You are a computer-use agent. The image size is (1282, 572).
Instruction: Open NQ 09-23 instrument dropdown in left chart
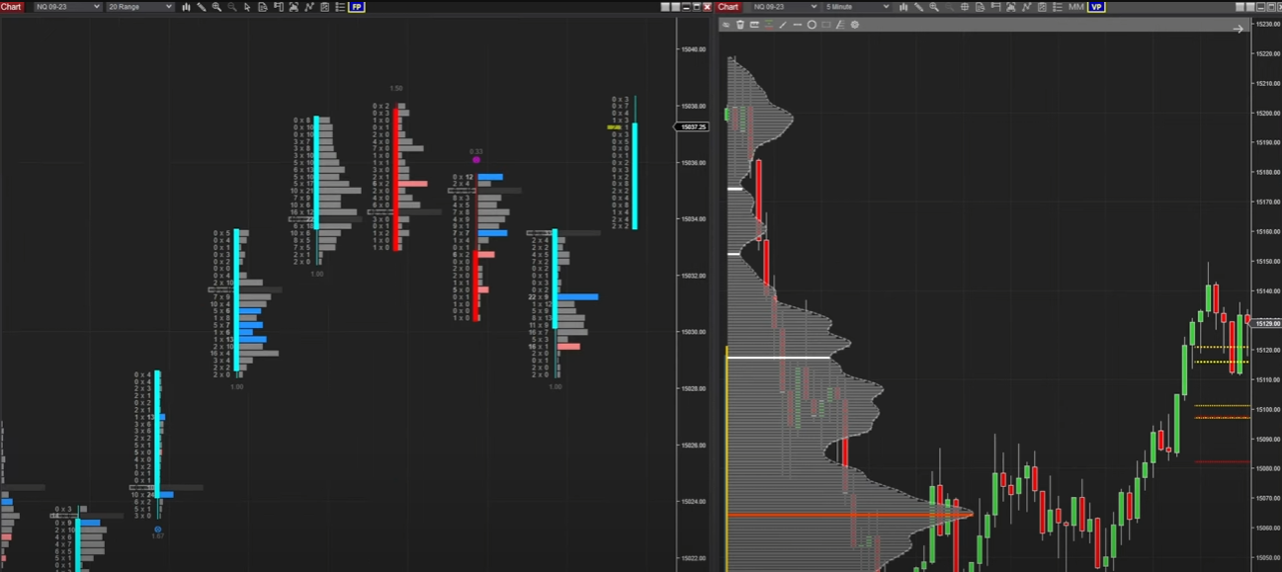click(68, 7)
